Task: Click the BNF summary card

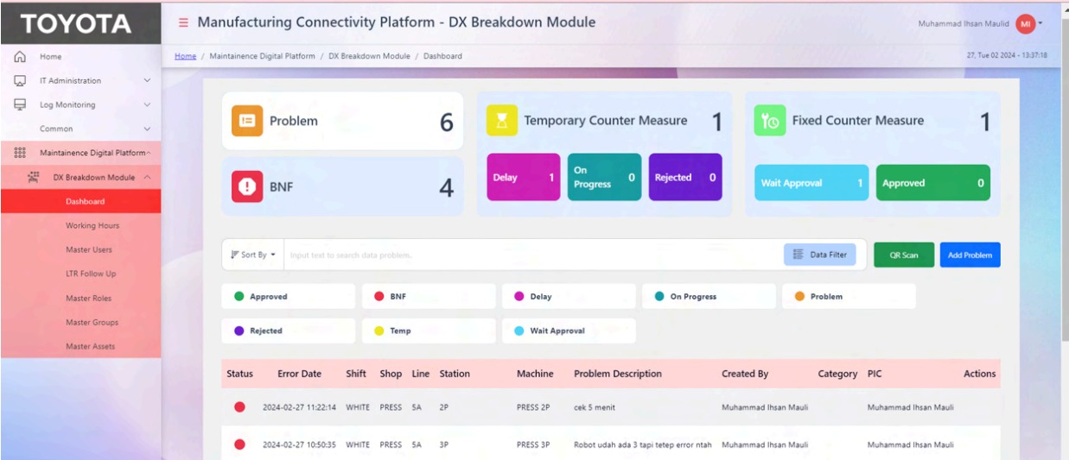Action: [x=342, y=186]
